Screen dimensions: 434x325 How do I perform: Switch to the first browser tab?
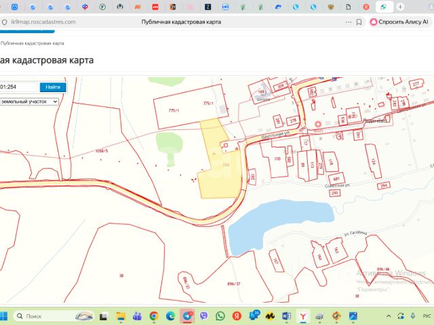(15, 6)
